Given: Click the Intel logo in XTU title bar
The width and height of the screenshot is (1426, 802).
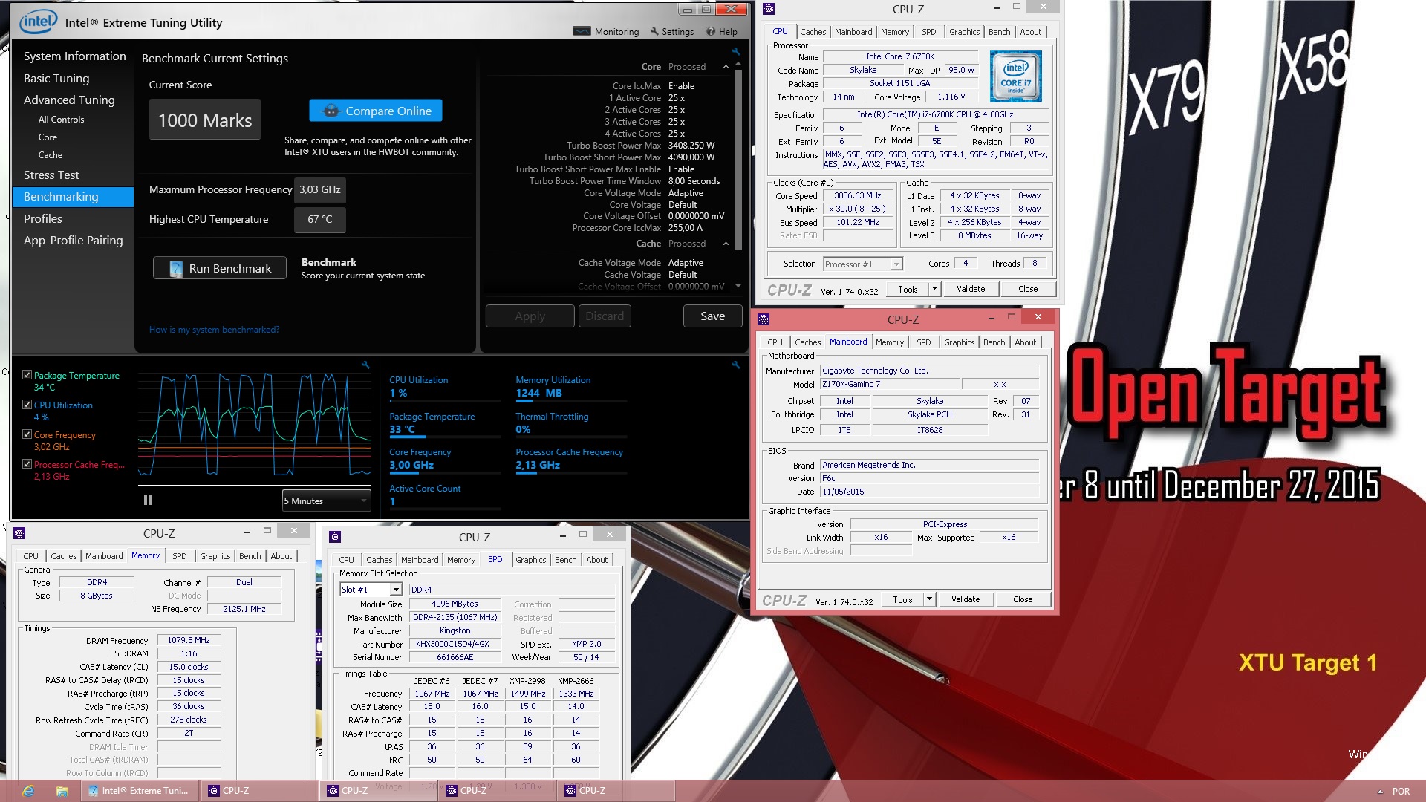Looking at the screenshot, I should coord(38,22).
